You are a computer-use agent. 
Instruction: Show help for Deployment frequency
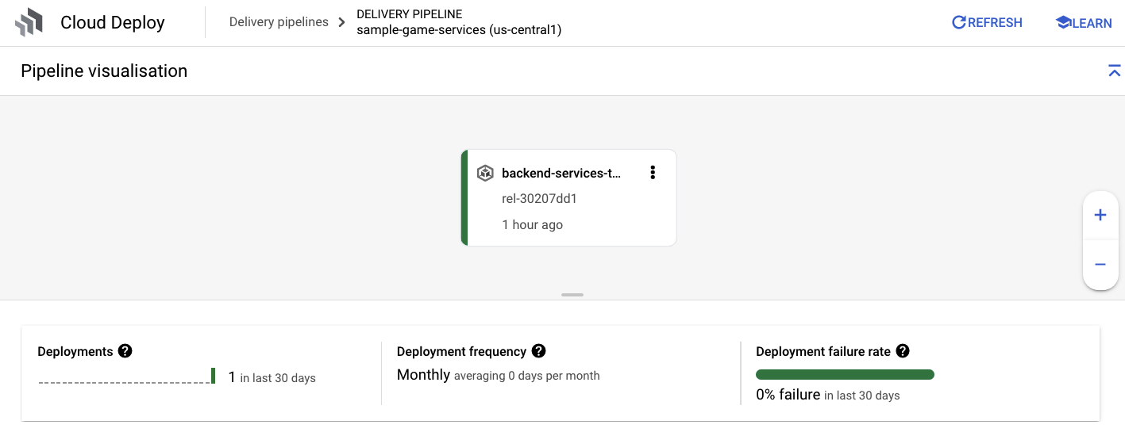(538, 351)
